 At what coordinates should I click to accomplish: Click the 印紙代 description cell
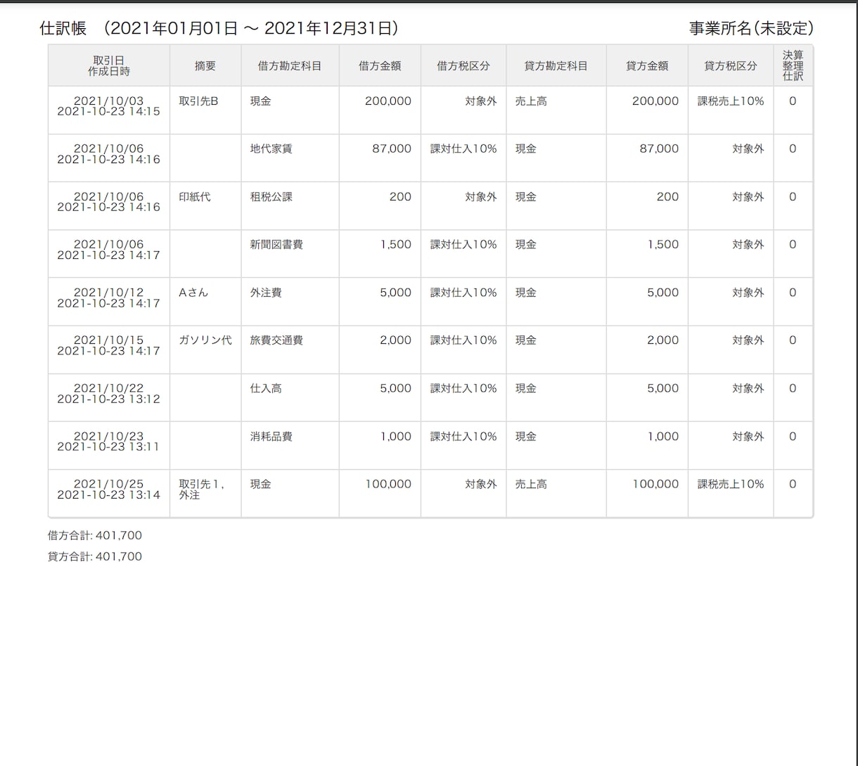(x=205, y=205)
